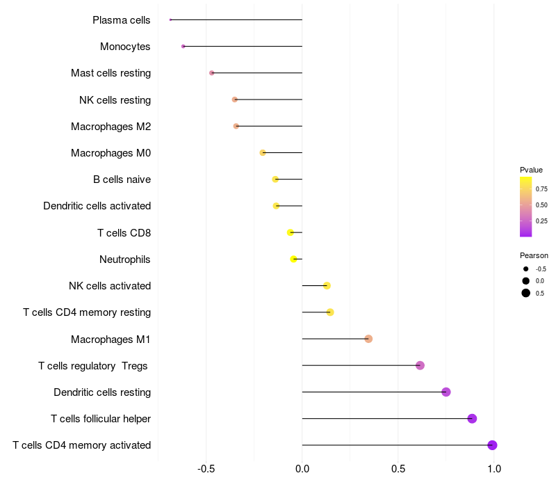The width and height of the screenshot is (556, 487).
Task: Click the yellow Neutrophils dot
Action: coord(294,259)
